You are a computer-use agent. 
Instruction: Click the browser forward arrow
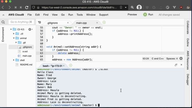[10, 7]
